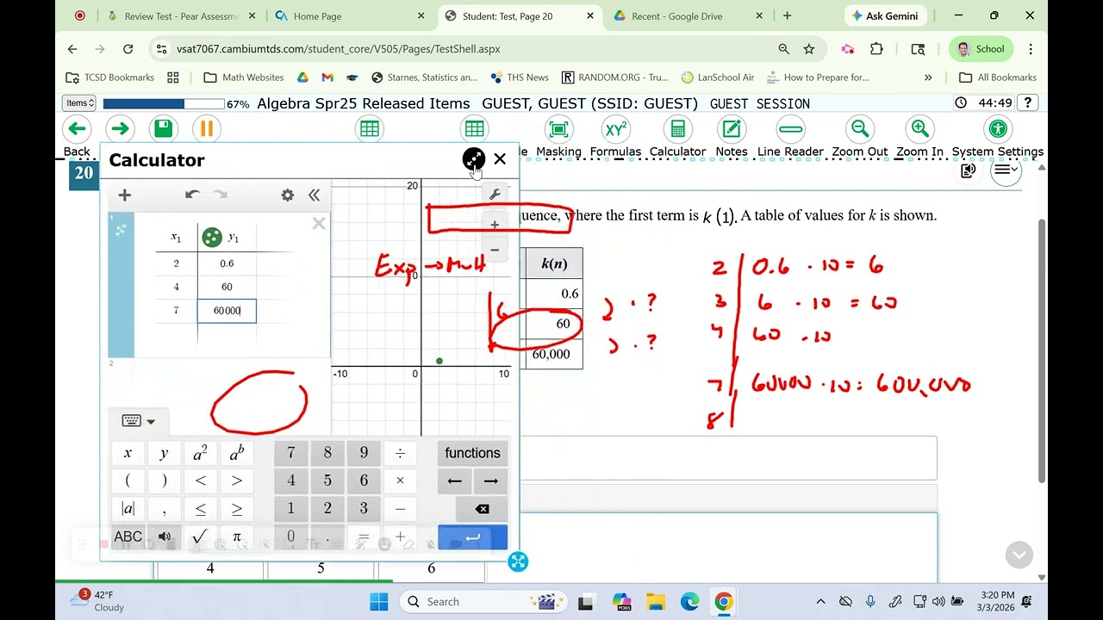Click the square root keypad key

pyautogui.click(x=200, y=537)
